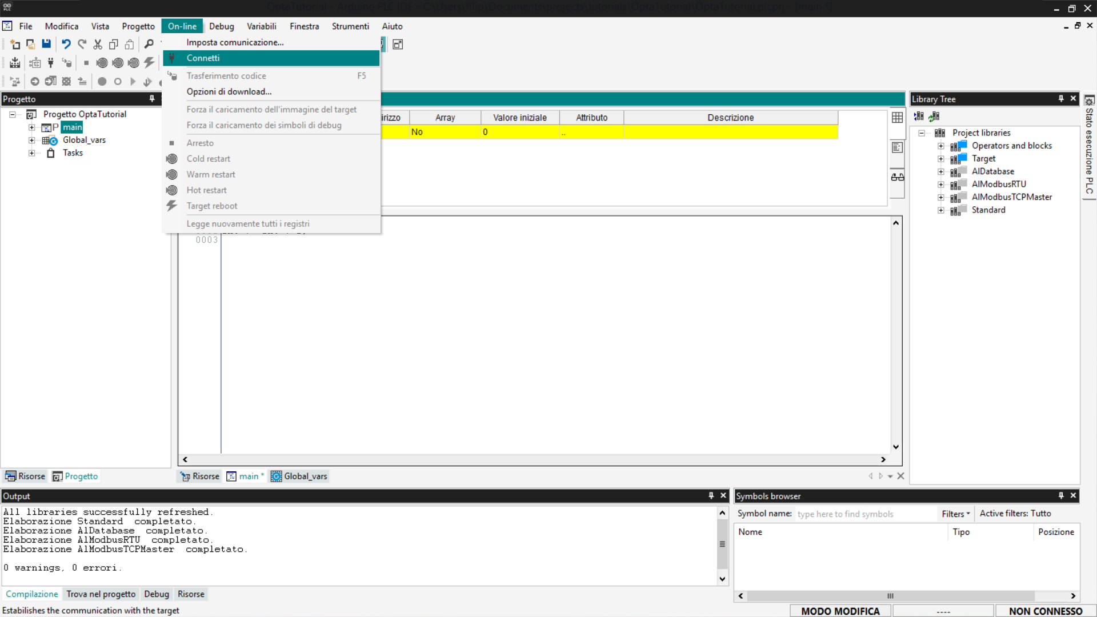Click the Save project floppy icon
The width and height of the screenshot is (1097, 617).
coord(46,44)
